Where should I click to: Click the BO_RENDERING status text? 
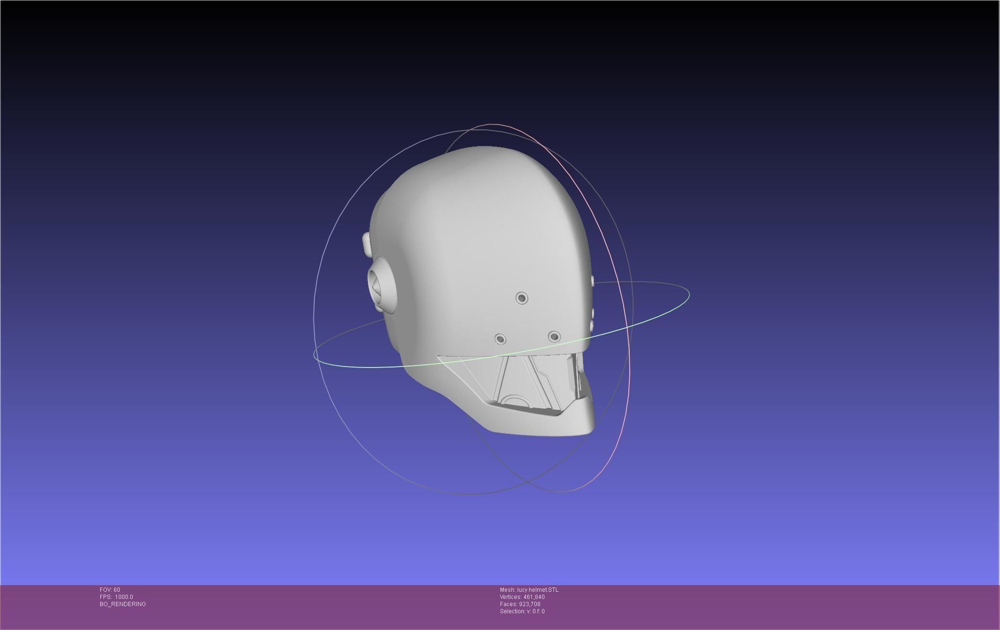click(123, 604)
